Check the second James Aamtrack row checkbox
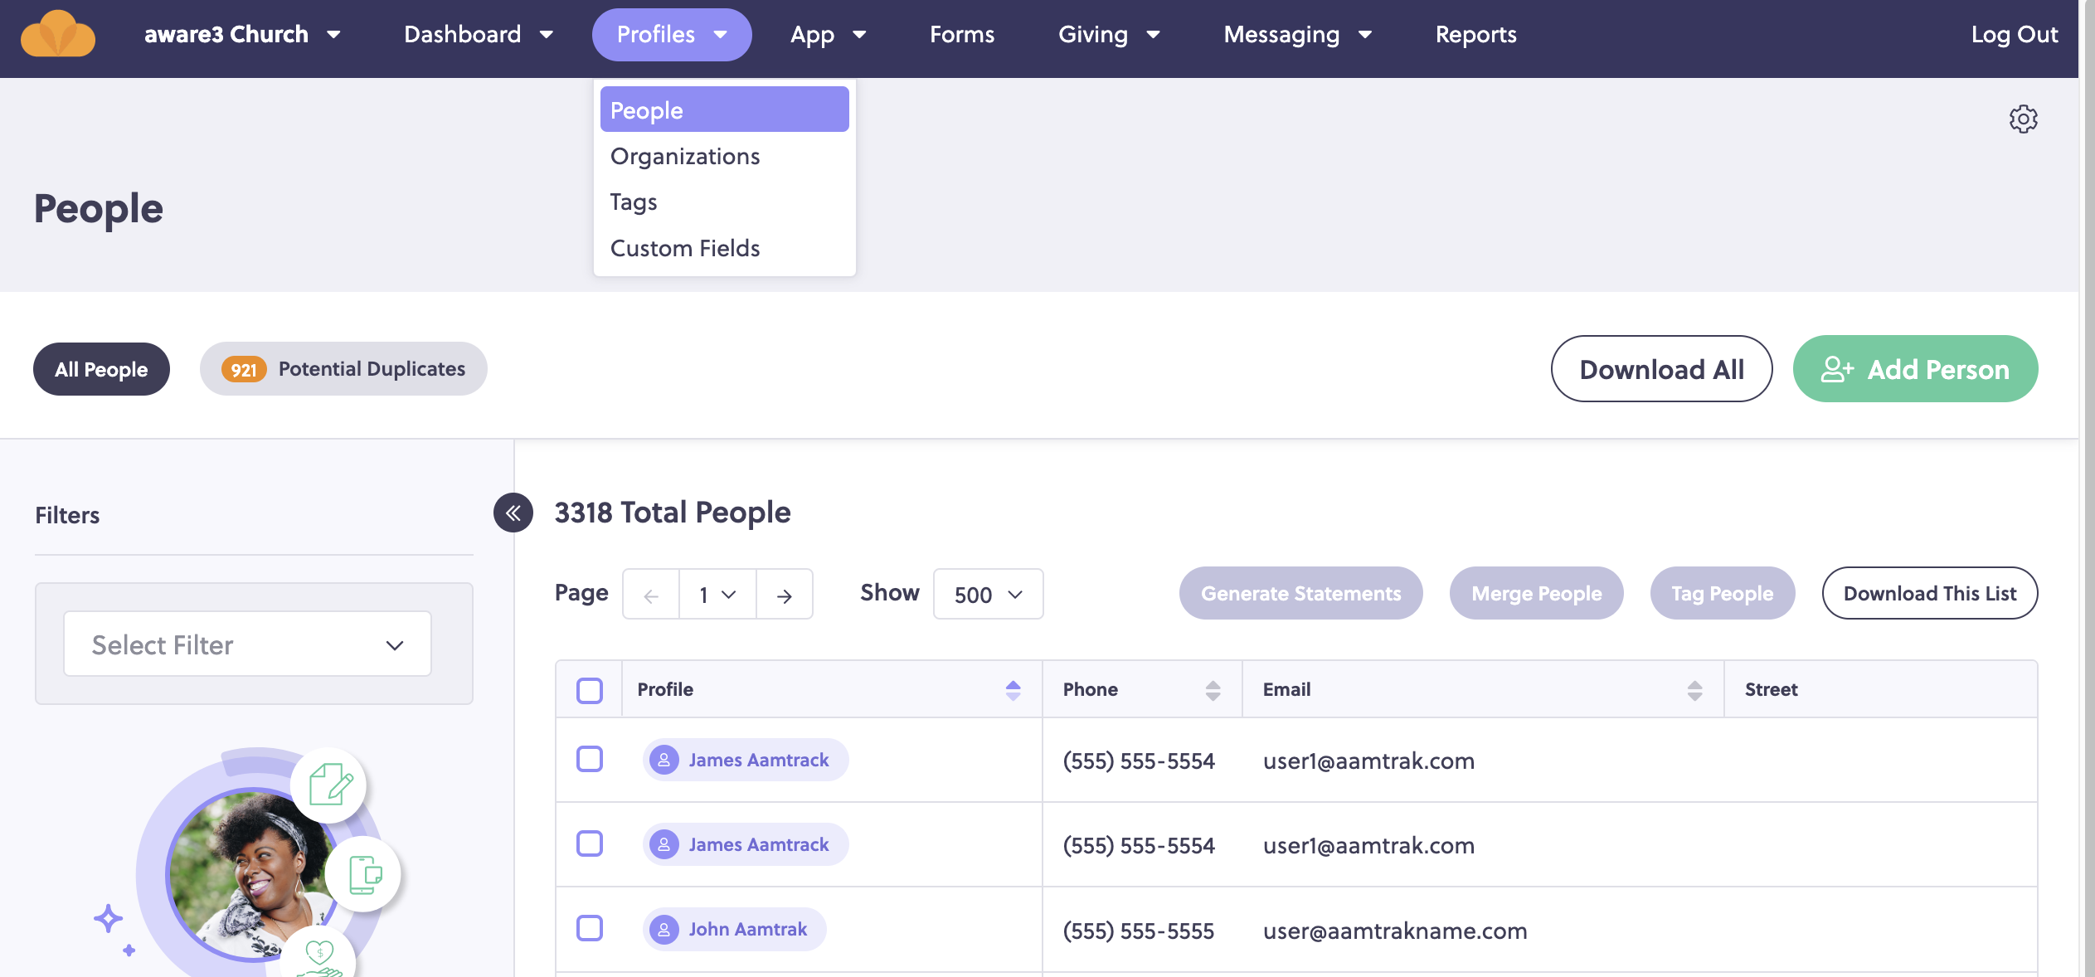Viewport: 2095px width, 977px height. [x=590, y=843]
